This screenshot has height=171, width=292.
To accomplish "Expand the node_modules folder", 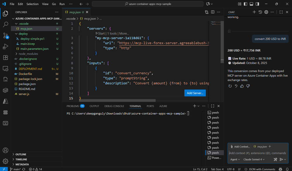I will click(28, 54).
